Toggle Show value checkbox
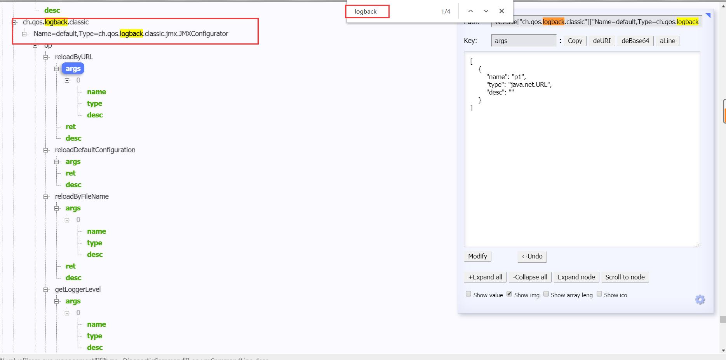726x360 pixels. pyautogui.click(x=468, y=294)
